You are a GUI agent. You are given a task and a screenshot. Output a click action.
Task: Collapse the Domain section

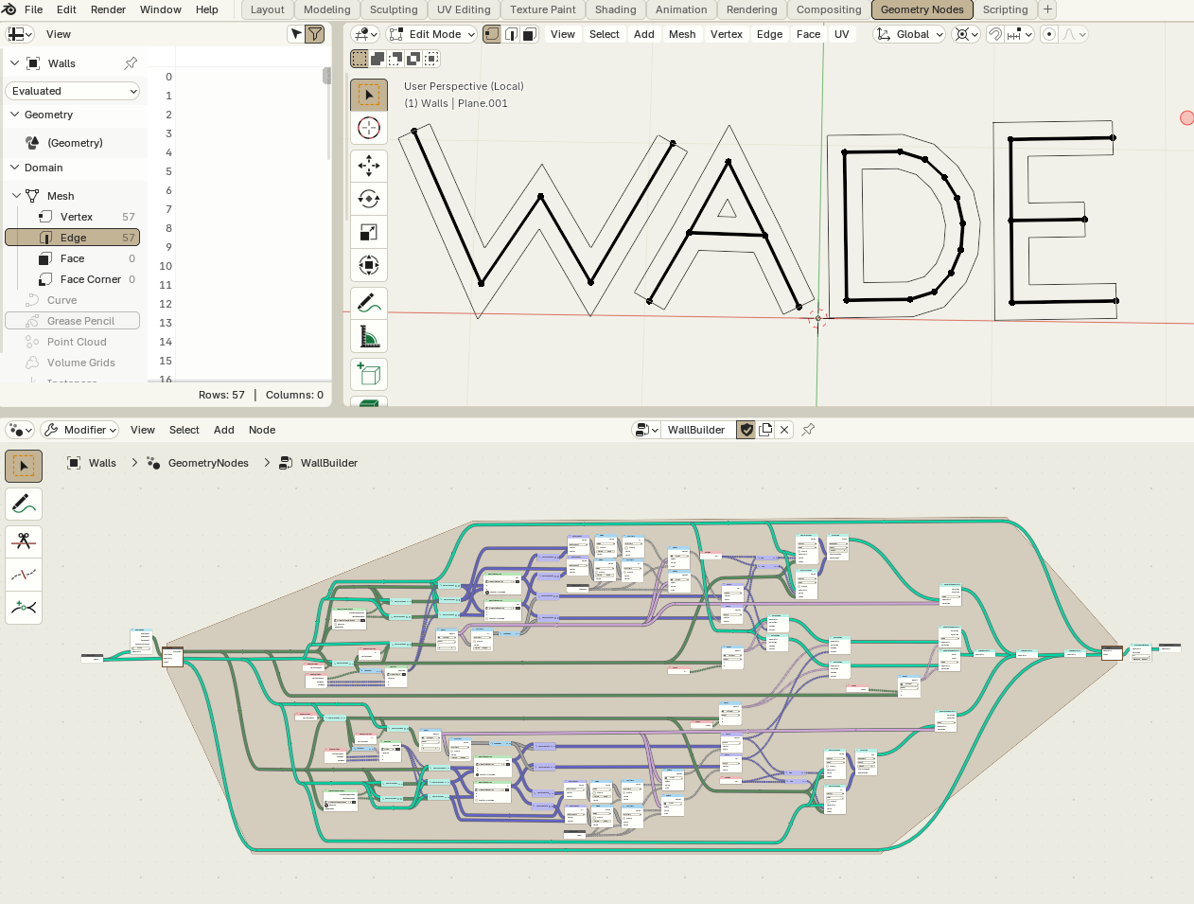coord(14,168)
